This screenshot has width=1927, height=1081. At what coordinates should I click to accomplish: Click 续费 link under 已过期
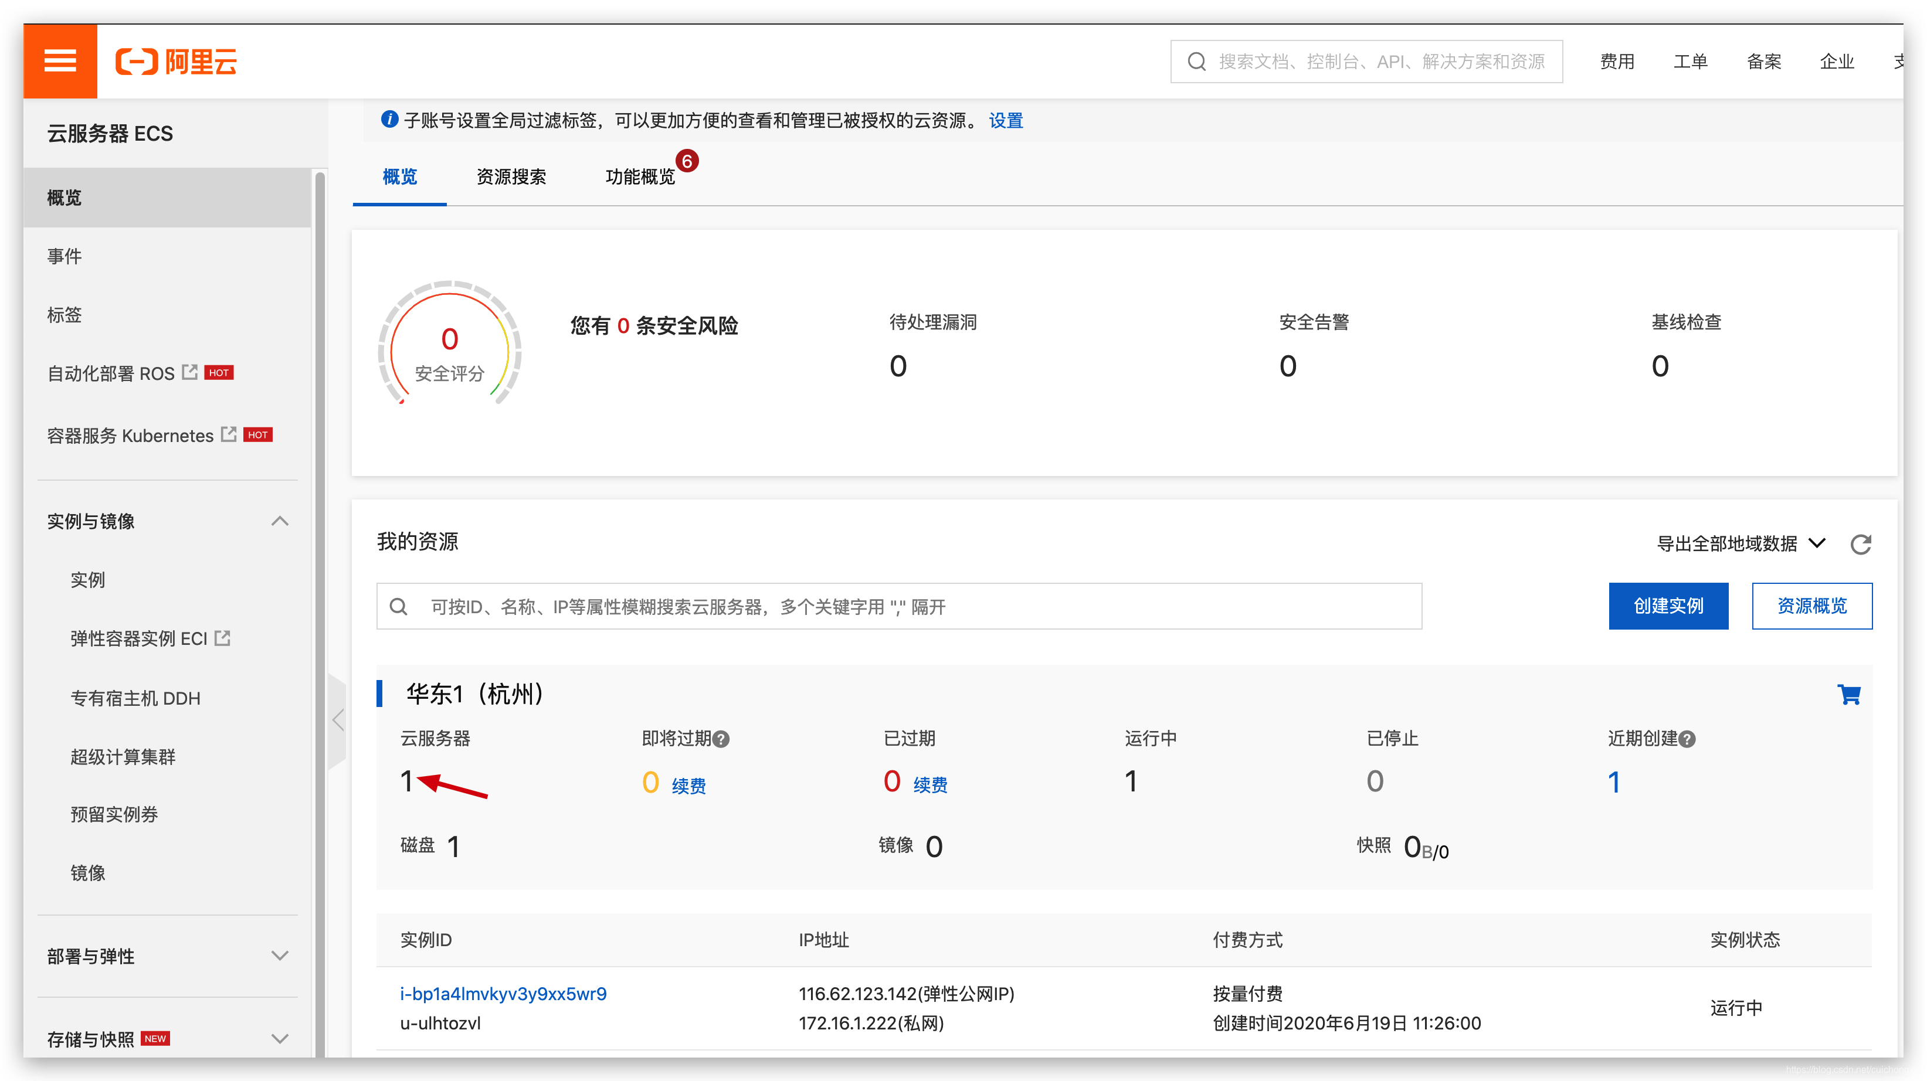(930, 785)
